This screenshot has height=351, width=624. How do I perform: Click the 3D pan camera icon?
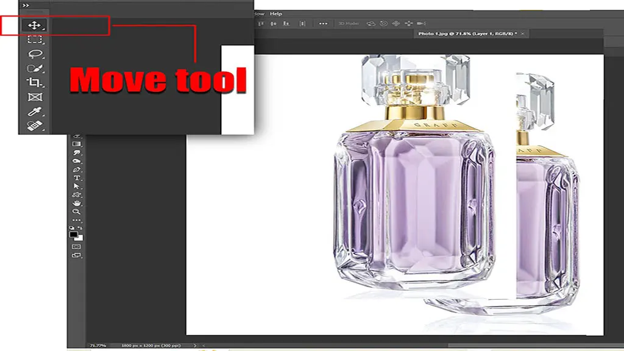396,24
